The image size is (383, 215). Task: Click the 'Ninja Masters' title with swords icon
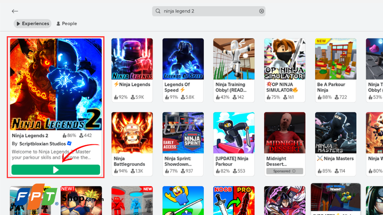click(336, 159)
